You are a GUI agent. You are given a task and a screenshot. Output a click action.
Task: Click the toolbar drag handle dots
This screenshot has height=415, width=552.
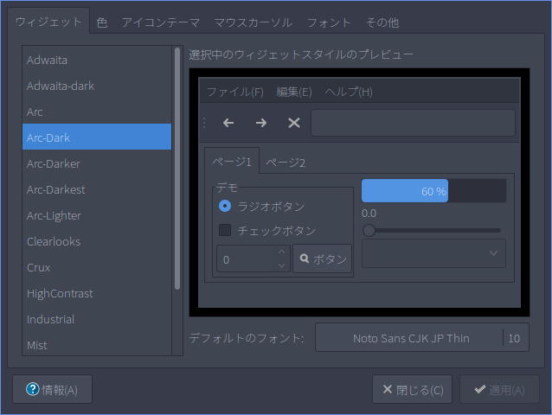tap(204, 123)
